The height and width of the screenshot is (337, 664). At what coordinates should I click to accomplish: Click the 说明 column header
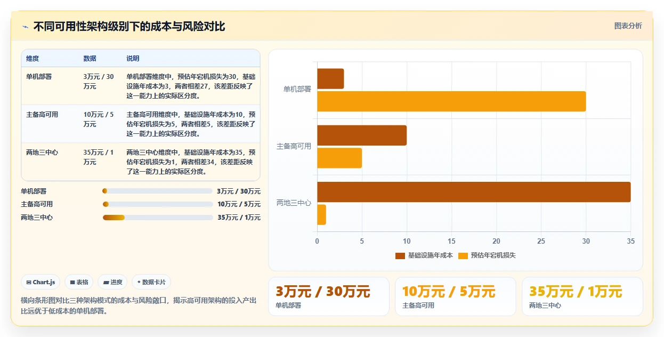[x=133, y=59]
